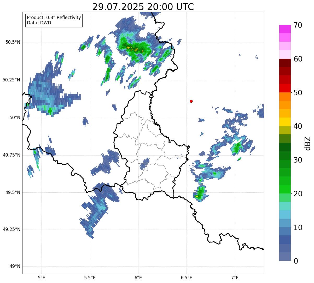This screenshot has height=283, width=314.
Task: Click the colorbar '50' tick label
Action: click(x=298, y=93)
